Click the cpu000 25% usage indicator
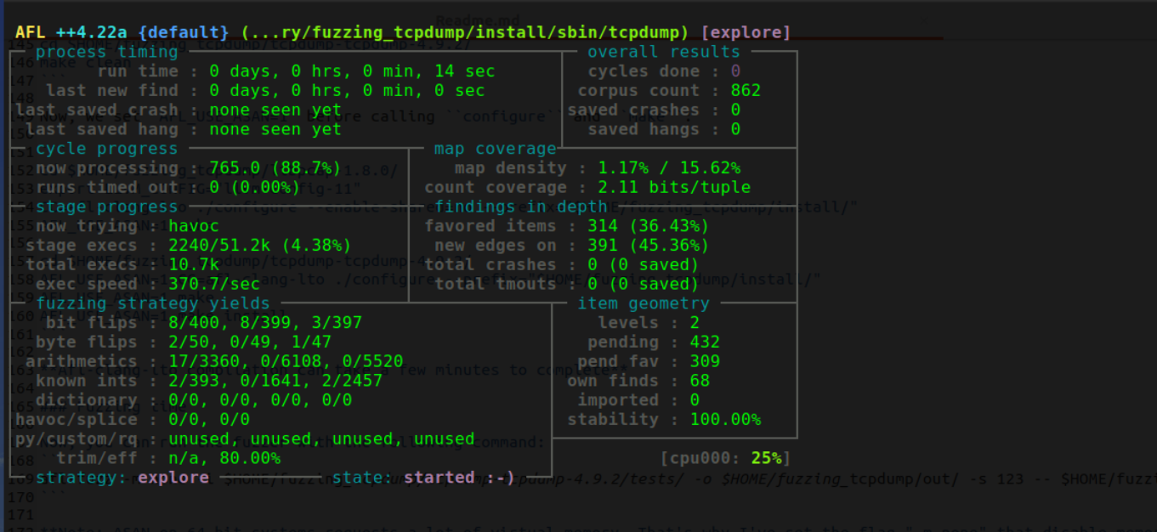This screenshot has height=532, width=1157. (725, 459)
